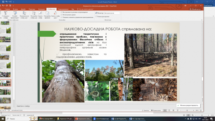Adjust Word window zoom slider

click(x=202, y=115)
